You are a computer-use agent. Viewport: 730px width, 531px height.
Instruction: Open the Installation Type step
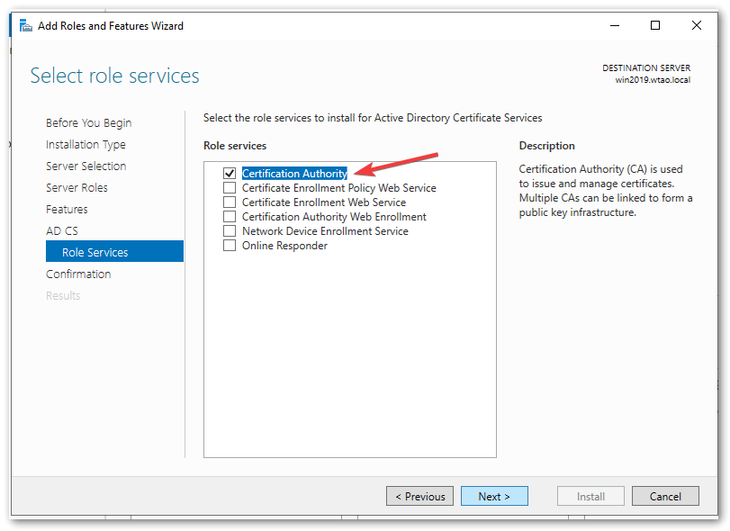[x=86, y=145]
